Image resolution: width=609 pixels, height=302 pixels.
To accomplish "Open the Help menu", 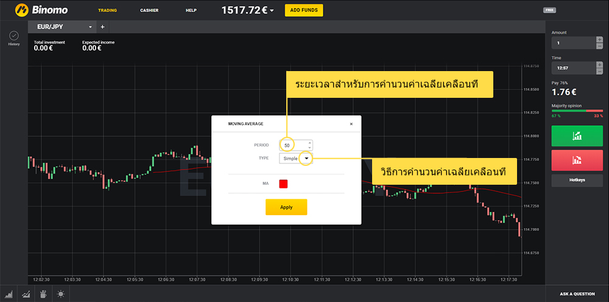I will [x=191, y=10].
